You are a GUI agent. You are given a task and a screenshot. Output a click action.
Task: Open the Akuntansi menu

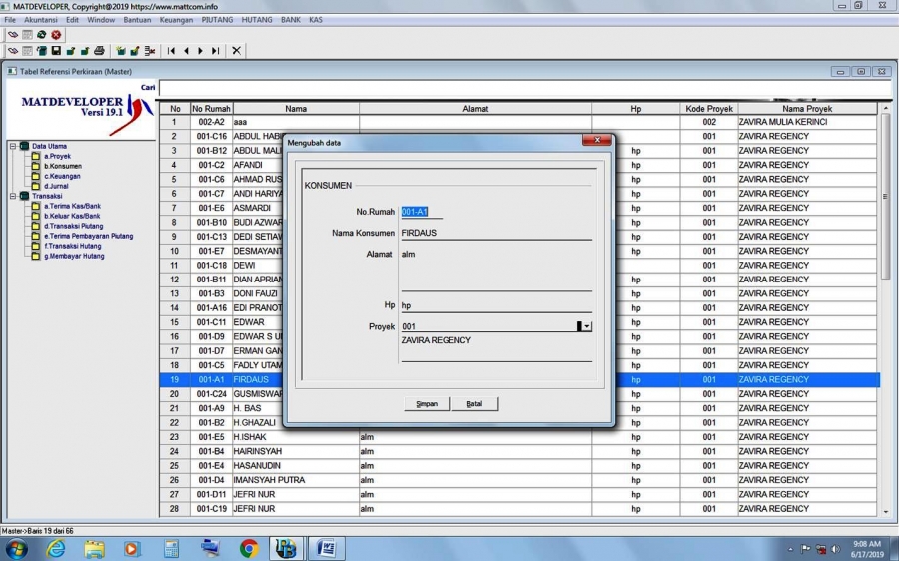point(40,20)
